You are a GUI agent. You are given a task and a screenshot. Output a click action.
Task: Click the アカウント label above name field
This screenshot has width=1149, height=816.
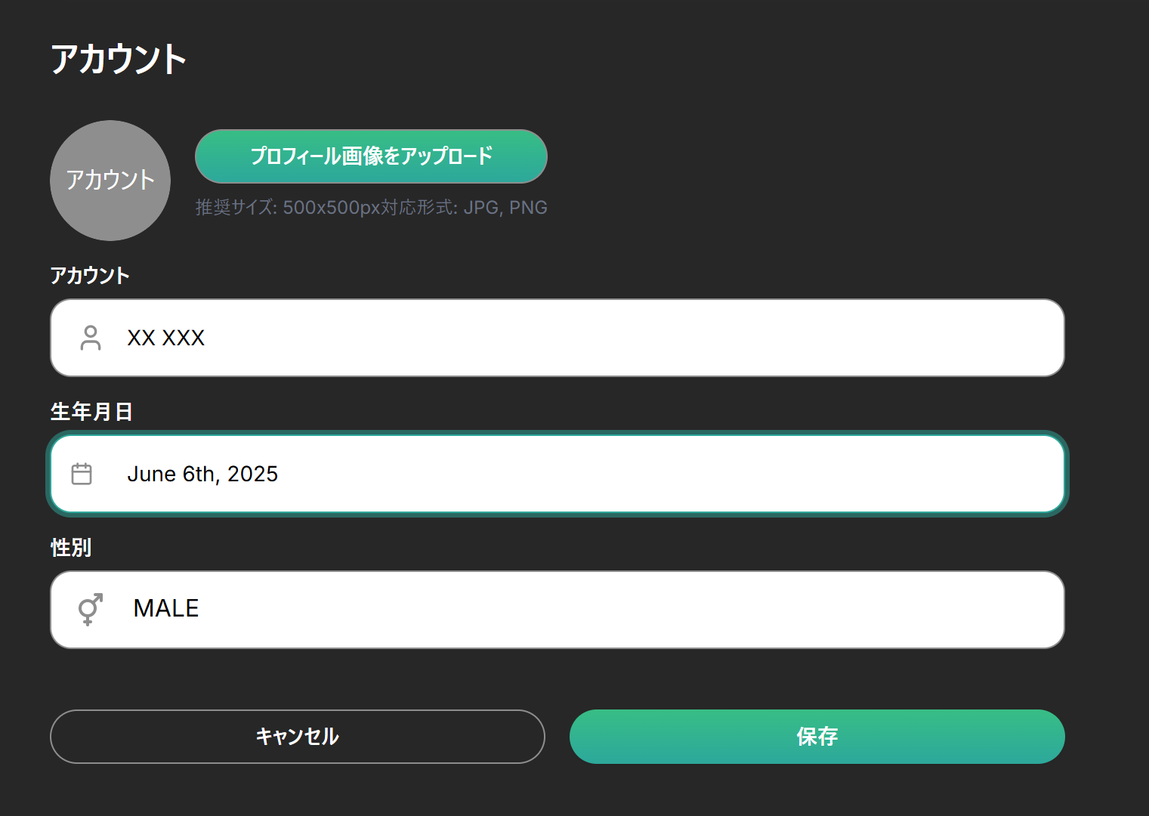90,276
